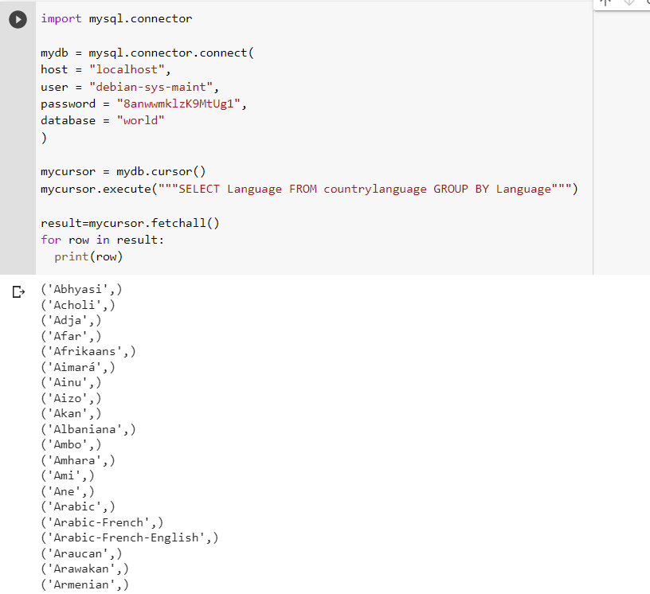The height and width of the screenshot is (594, 650).
Task: Place cursor on mydb.cursor() line
Action: pos(123,172)
